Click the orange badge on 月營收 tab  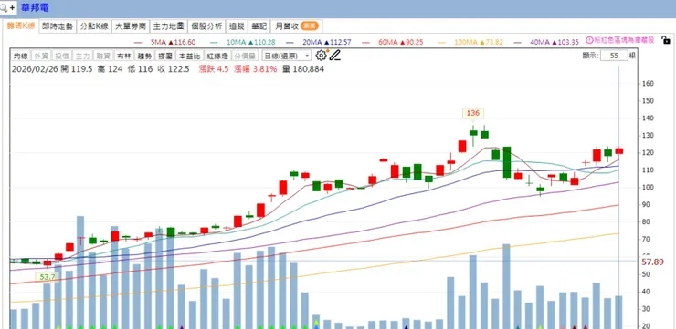coord(310,26)
